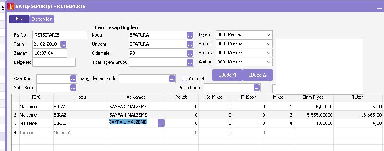Expand the Ambar dropdown
This screenshot has width=384, height=151.
[268, 62]
